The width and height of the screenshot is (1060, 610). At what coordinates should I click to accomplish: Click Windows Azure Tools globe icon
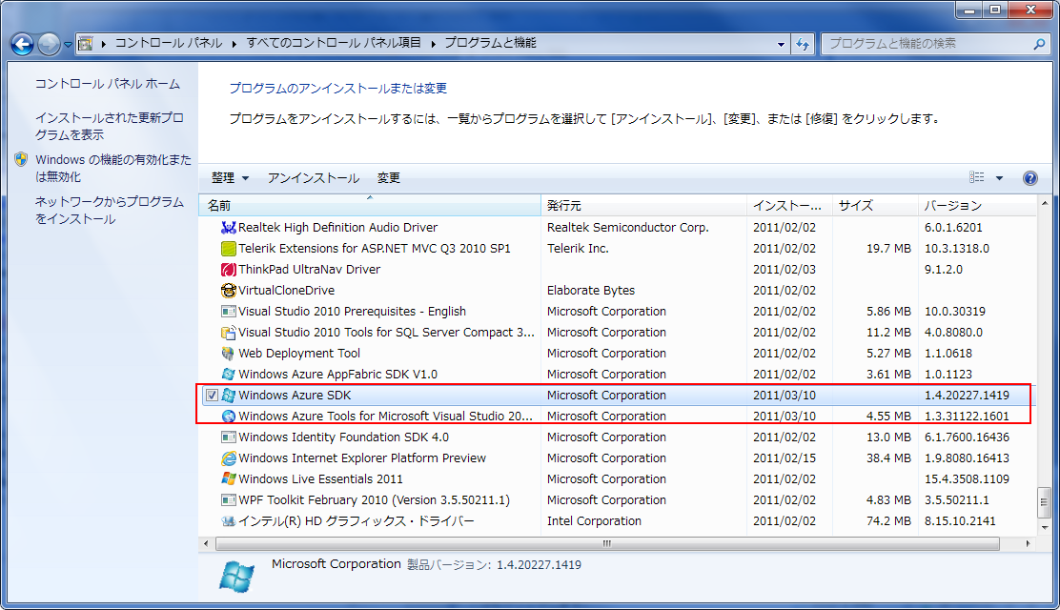click(229, 416)
